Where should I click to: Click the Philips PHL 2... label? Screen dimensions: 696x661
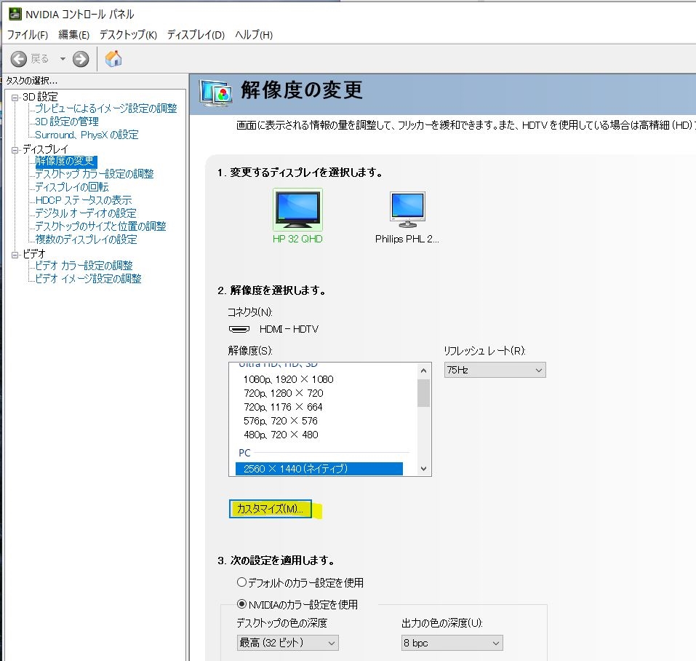click(407, 239)
